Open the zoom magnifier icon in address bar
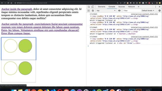The height and width of the screenshot is (91, 162). point(117,3)
